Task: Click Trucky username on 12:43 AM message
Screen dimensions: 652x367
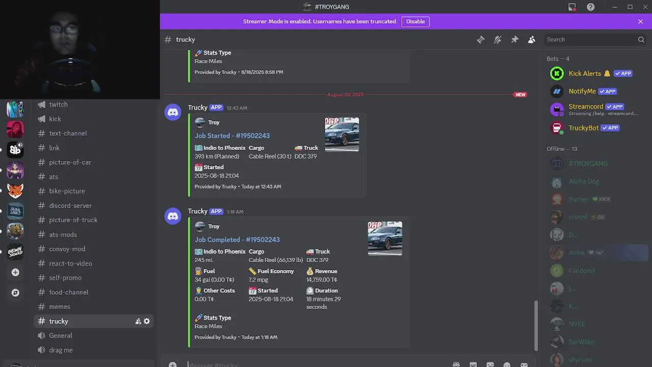Action: click(x=198, y=108)
